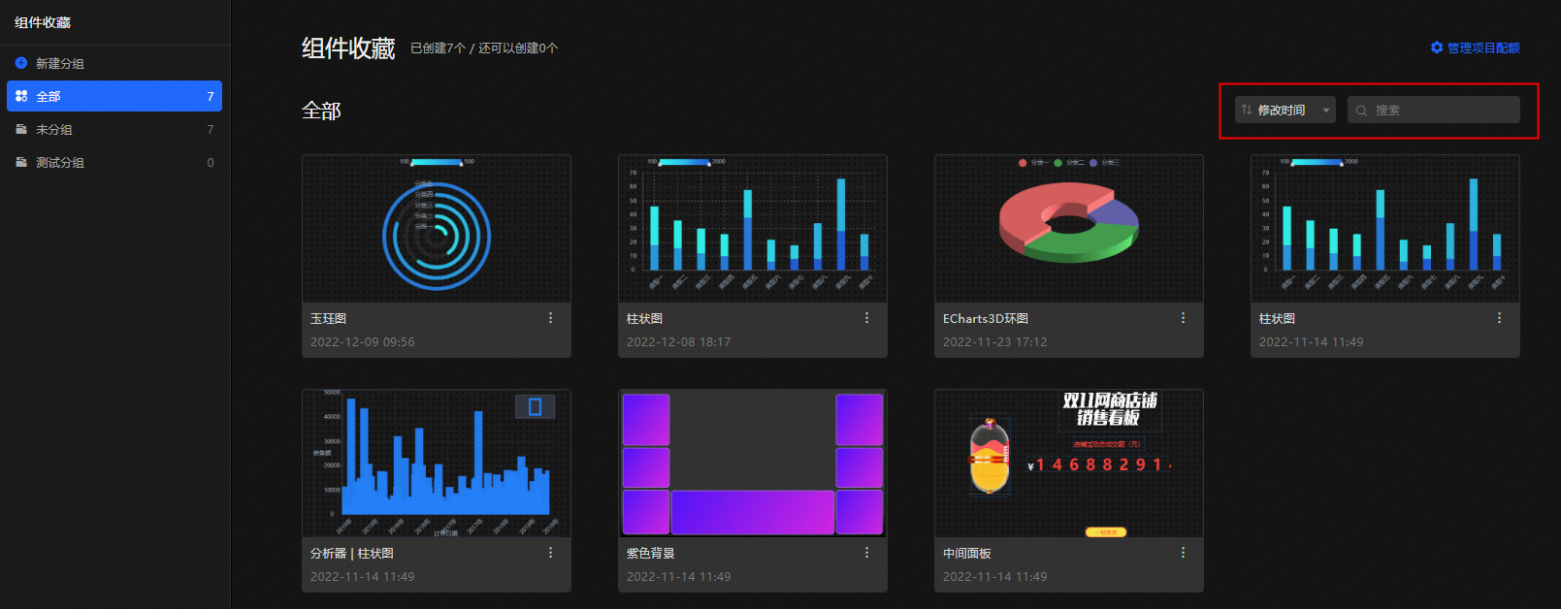Open the 柱状图 thumbnail dated 2022-11-14 11:49

(1385, 229)
